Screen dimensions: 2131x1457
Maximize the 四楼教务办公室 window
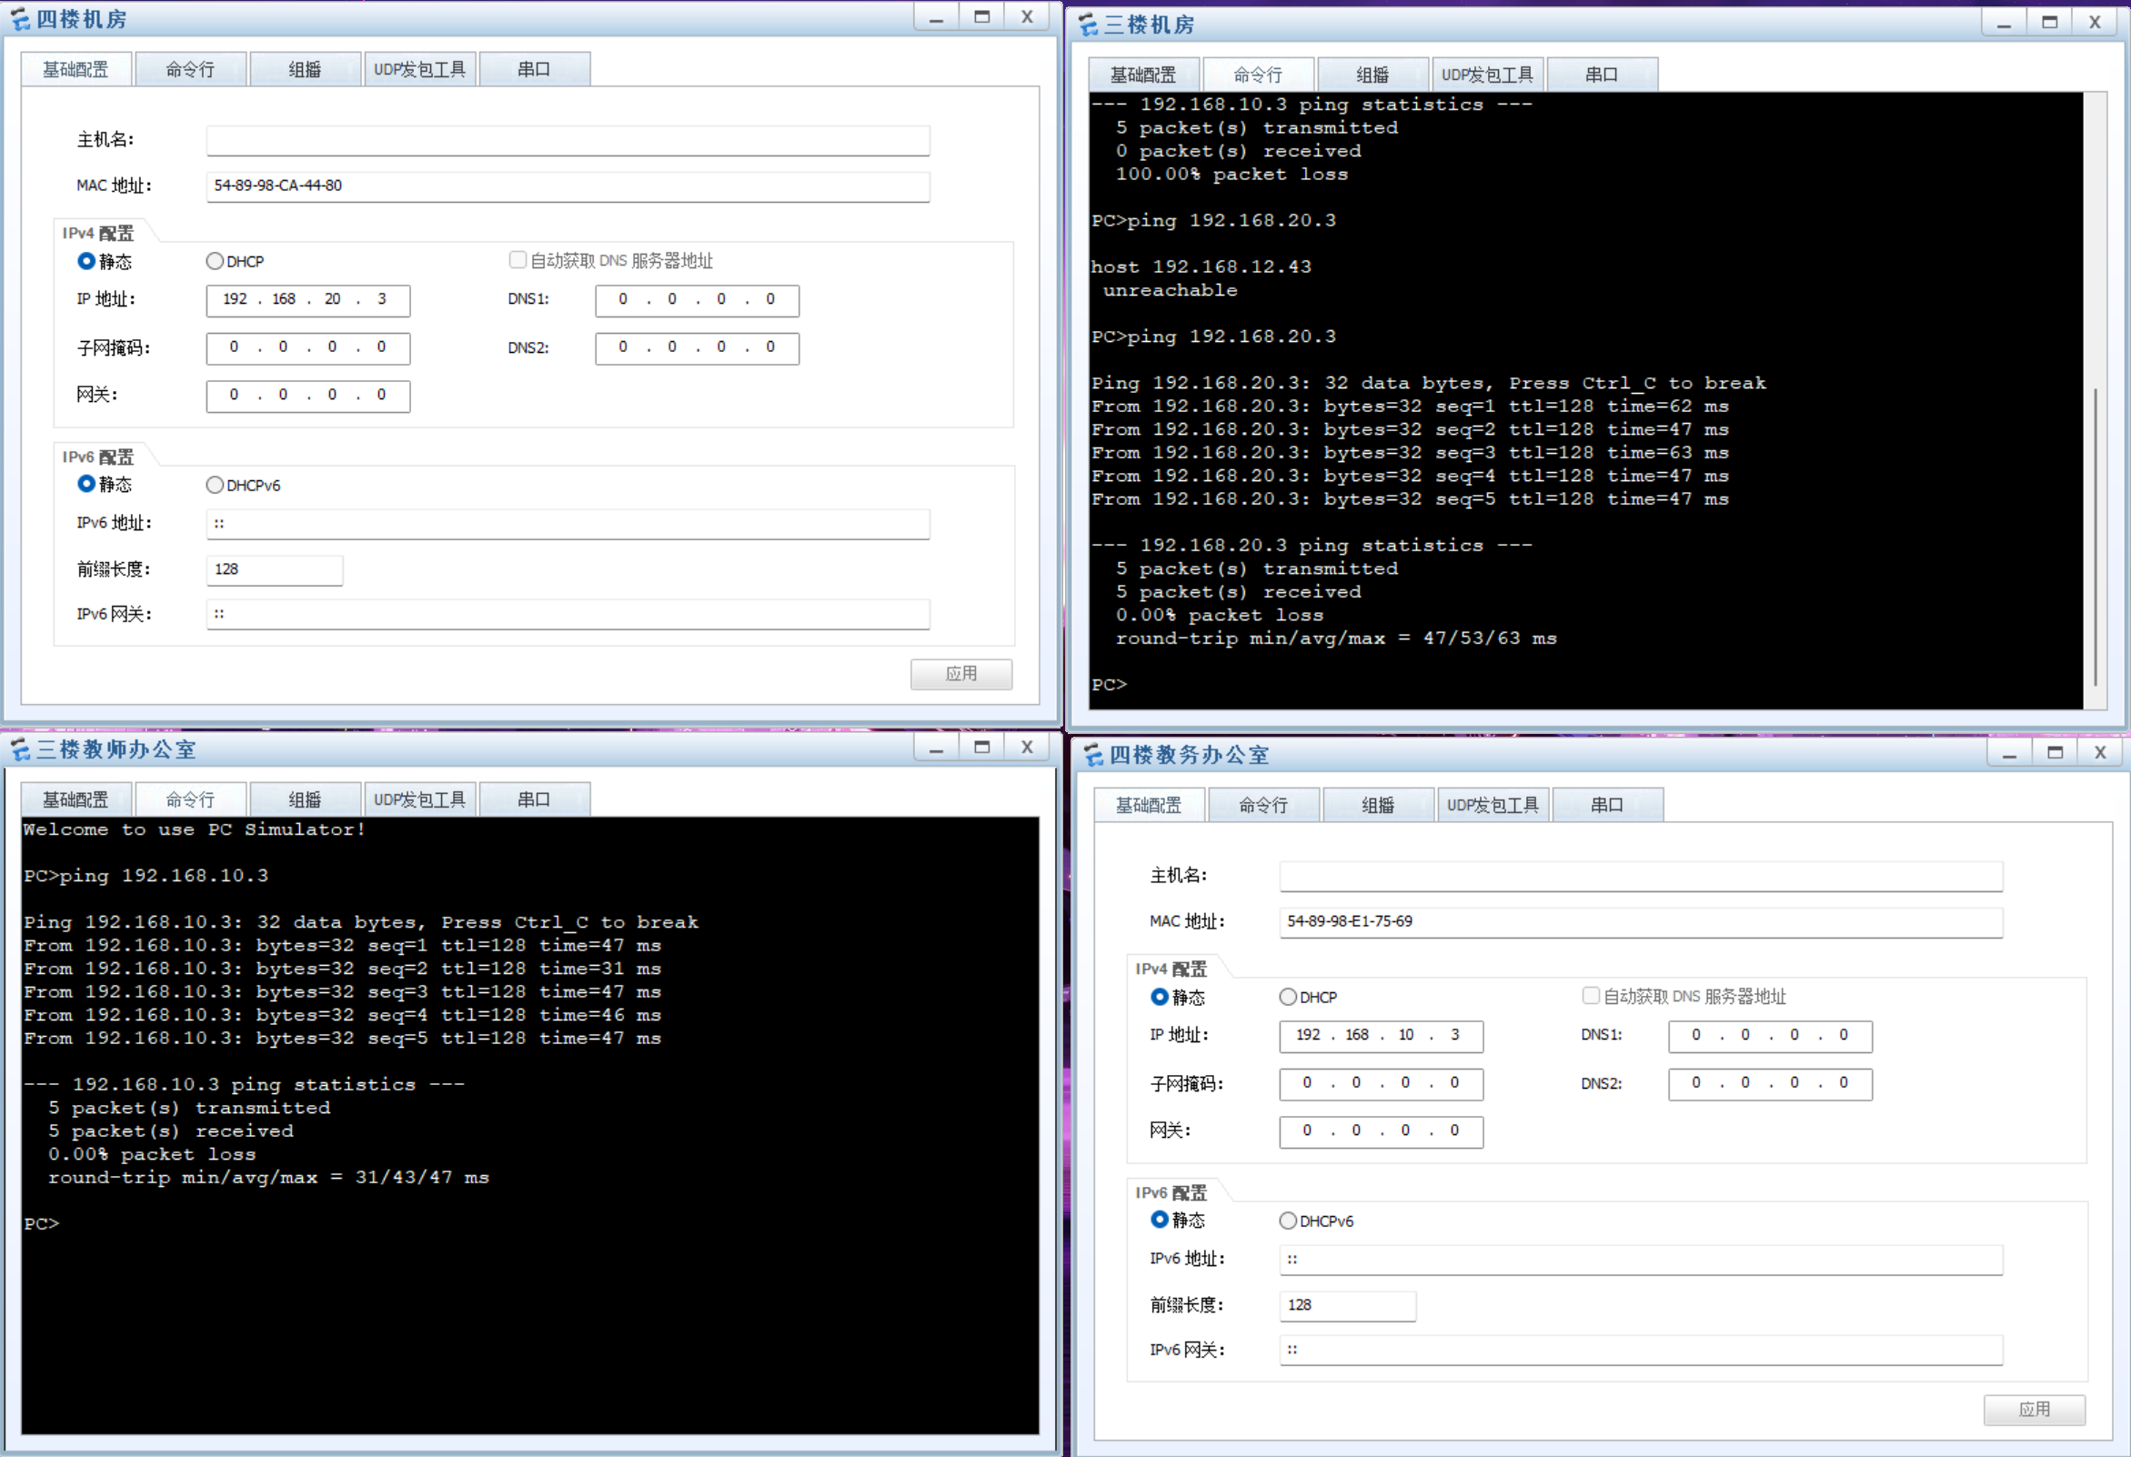[2055, 753]
